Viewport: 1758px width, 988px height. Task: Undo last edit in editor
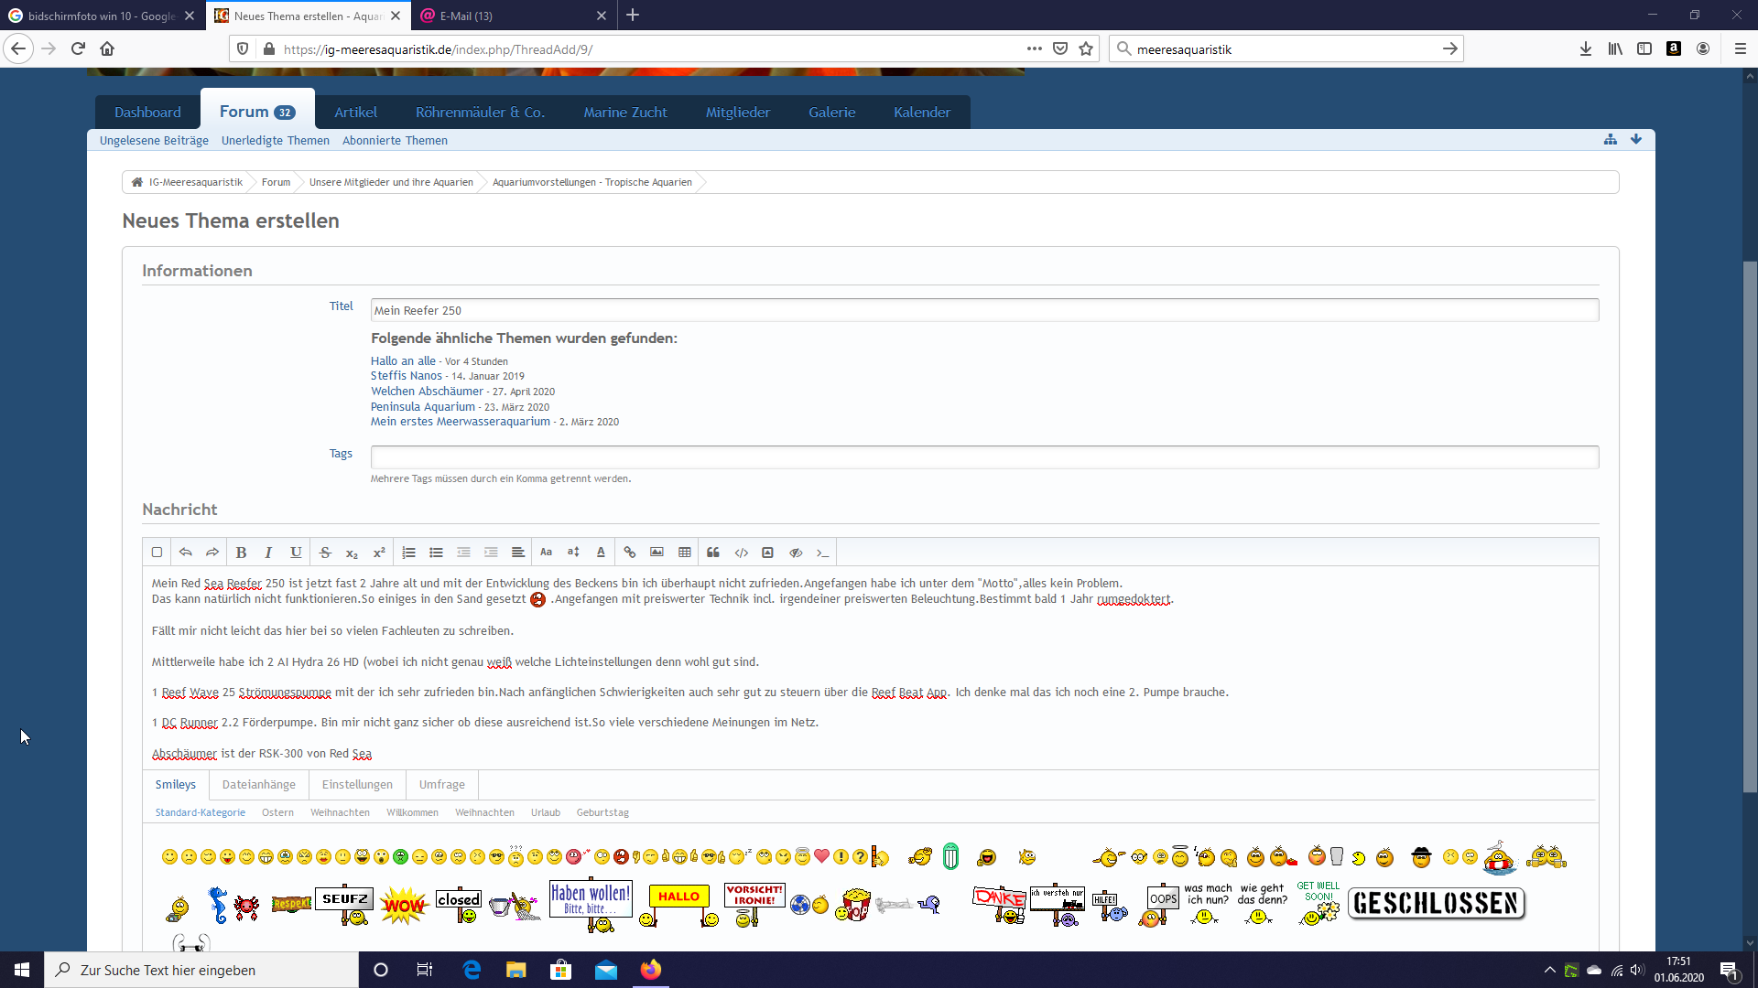point(185,553)
